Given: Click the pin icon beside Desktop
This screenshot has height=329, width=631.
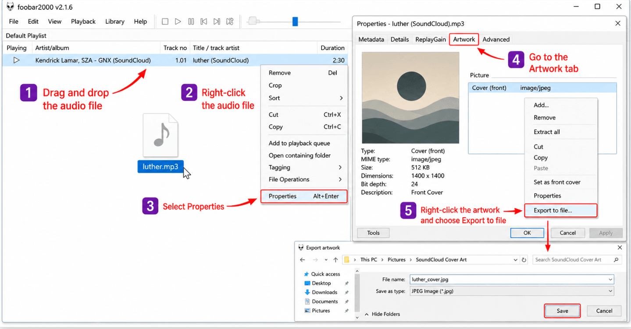Looking at the screenshot, I should [346, 283].
